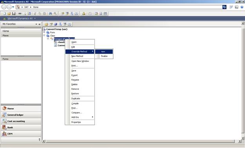
Task: Click the vertical scrollbar up arrow
Action: coord(243,23)
